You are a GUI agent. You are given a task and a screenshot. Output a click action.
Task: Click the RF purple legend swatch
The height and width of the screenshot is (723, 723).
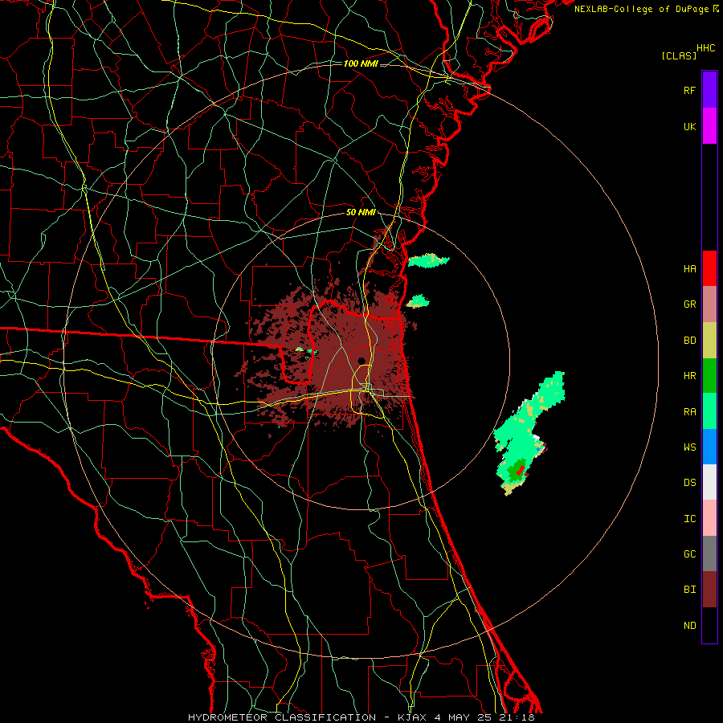click(709, 90)
